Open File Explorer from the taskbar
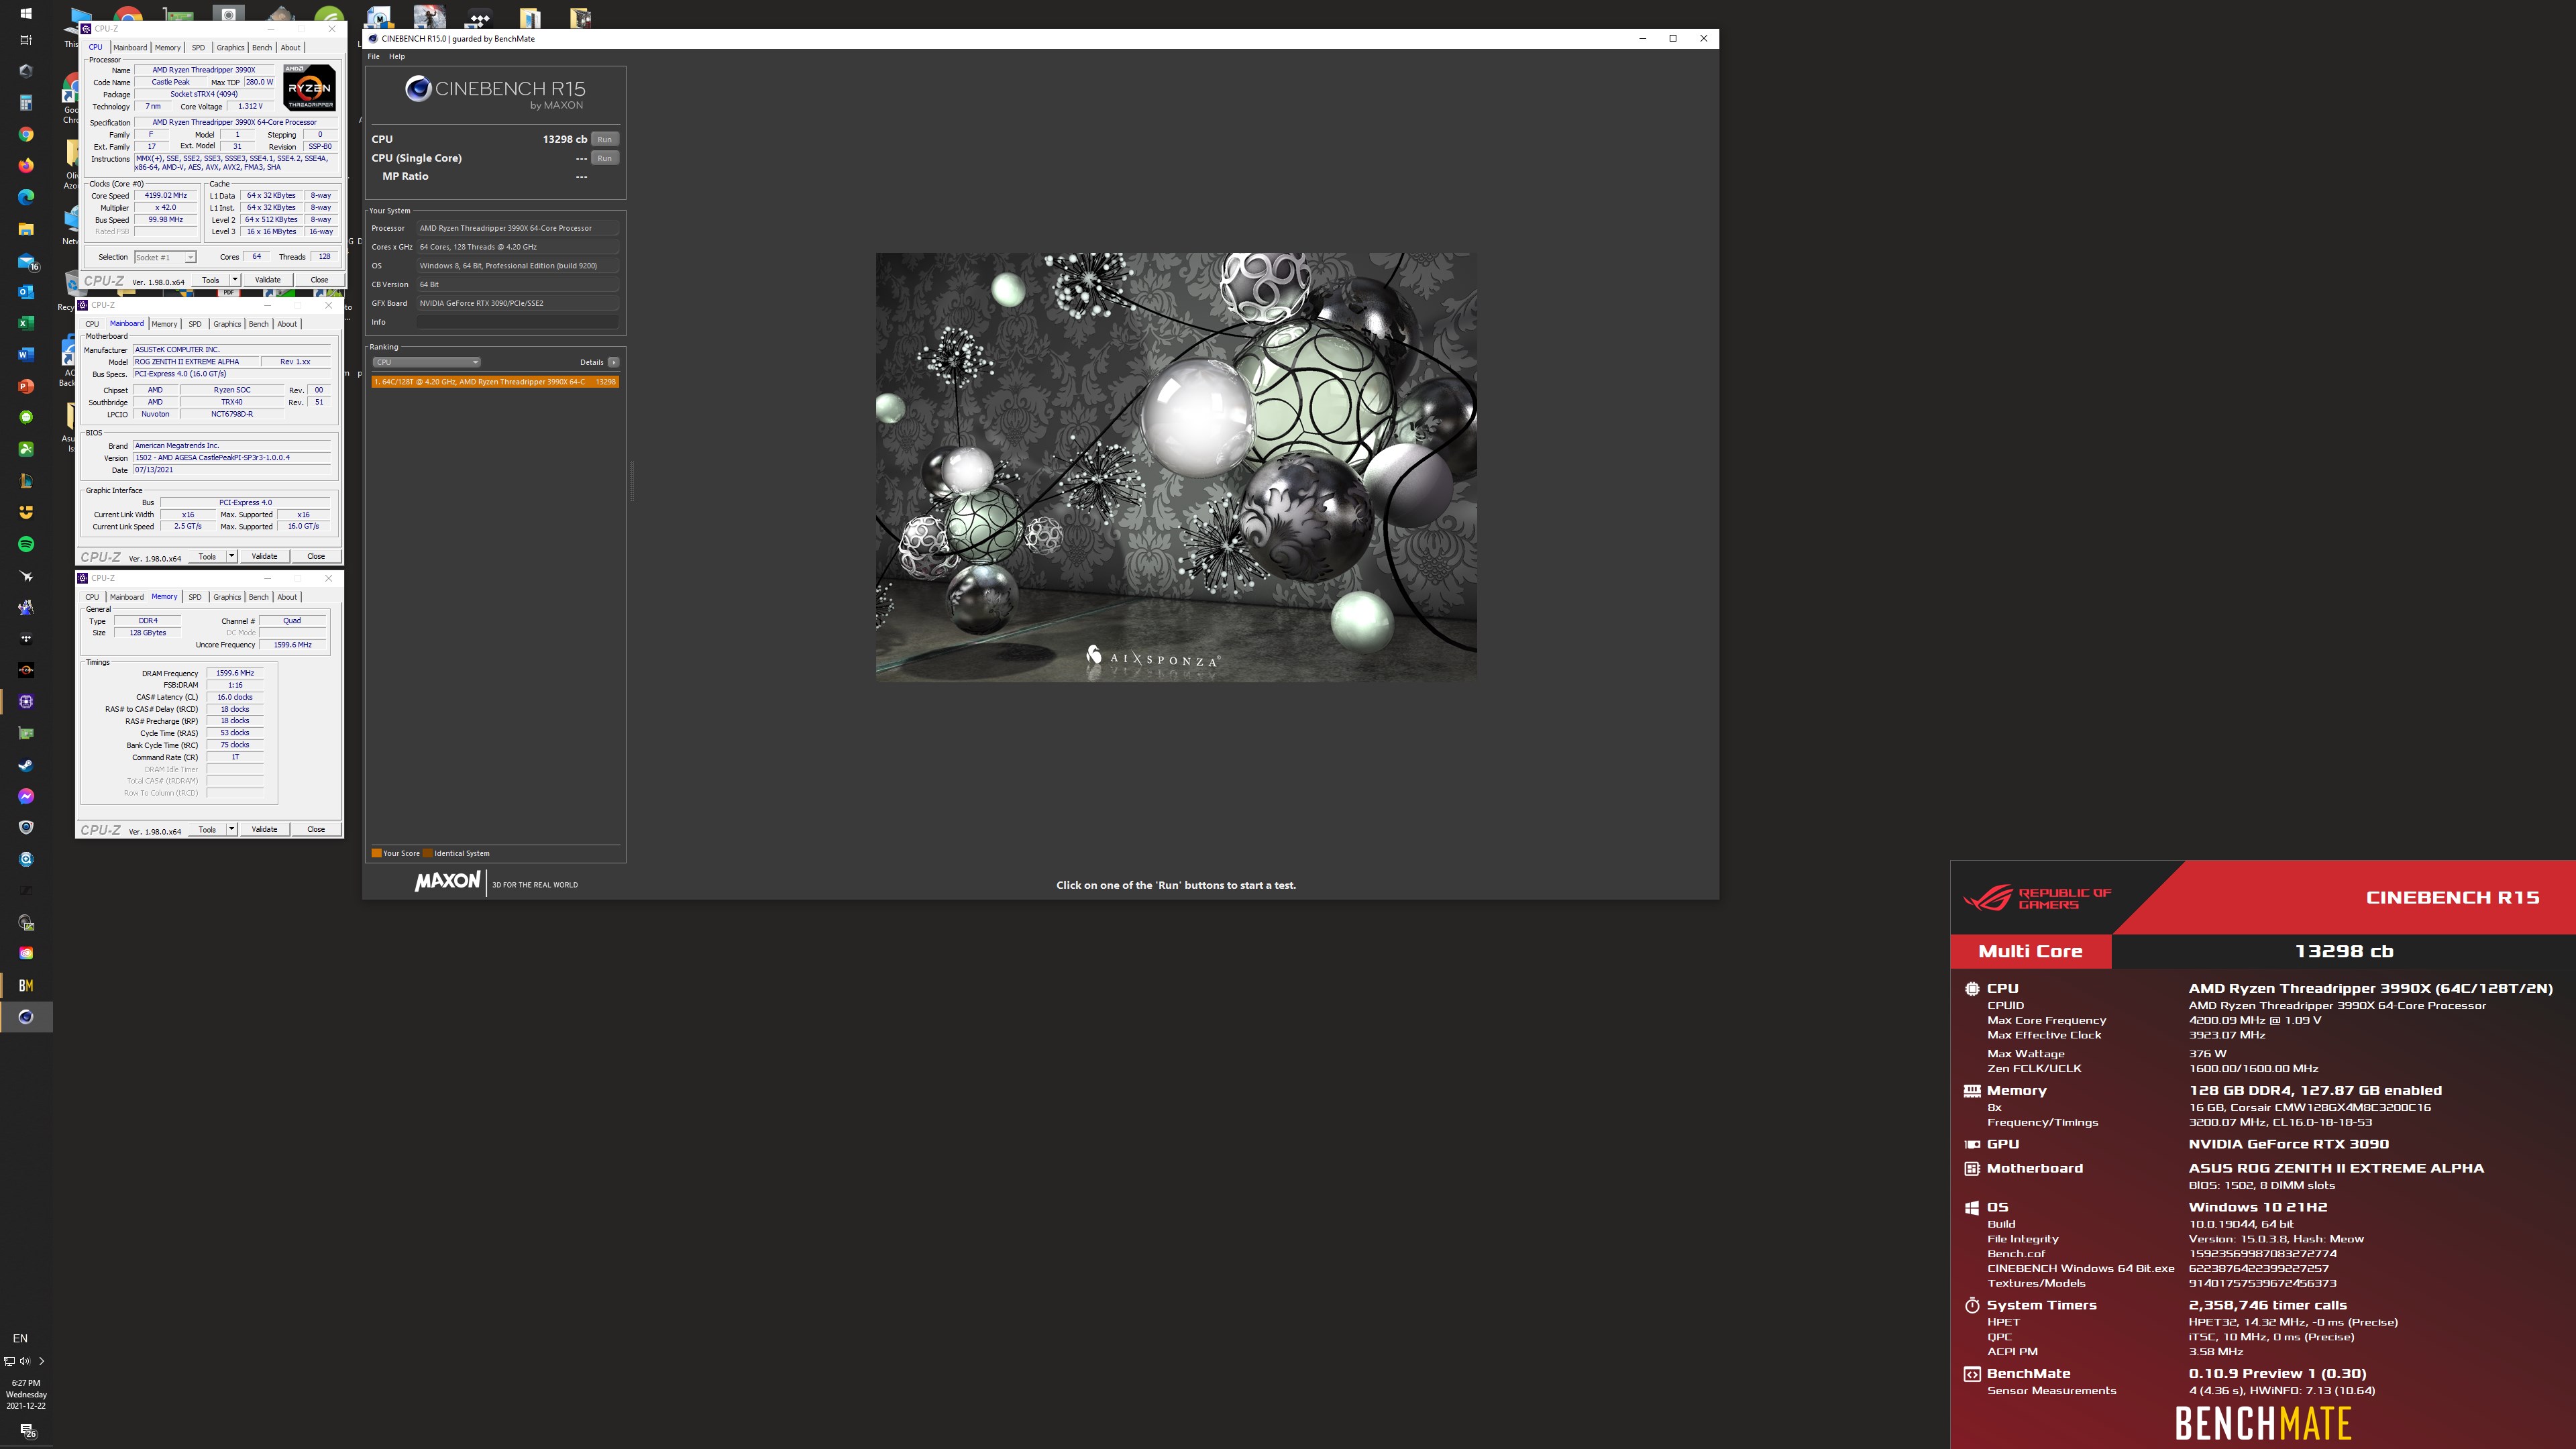Screen dimensions: 2576x1449 pos(26,229)
